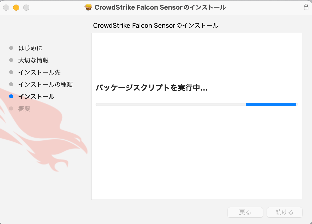
Task: Open the インストール先 sidebar entry
Action: tap(39, 72)
